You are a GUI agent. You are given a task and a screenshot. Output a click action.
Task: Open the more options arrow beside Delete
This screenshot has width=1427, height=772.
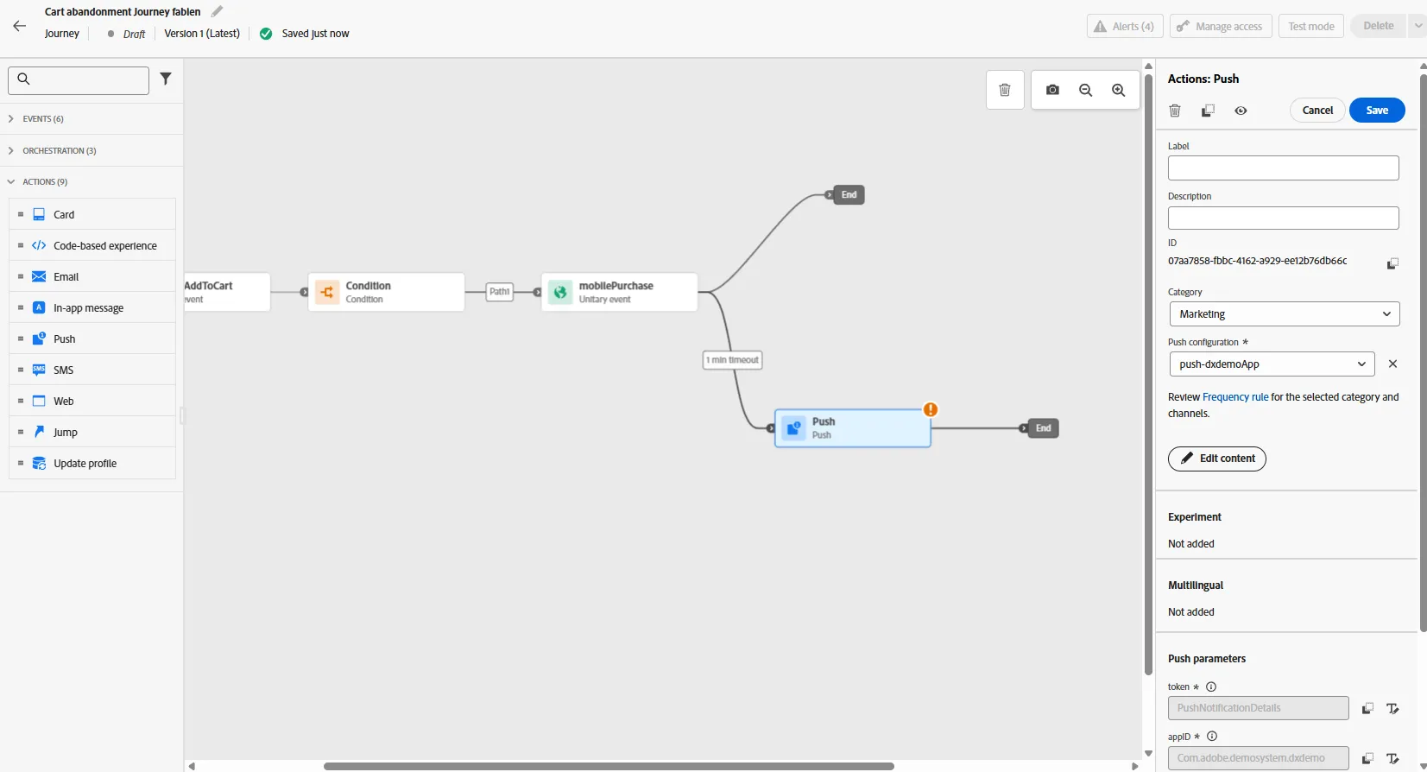[x=1418, y=26]
